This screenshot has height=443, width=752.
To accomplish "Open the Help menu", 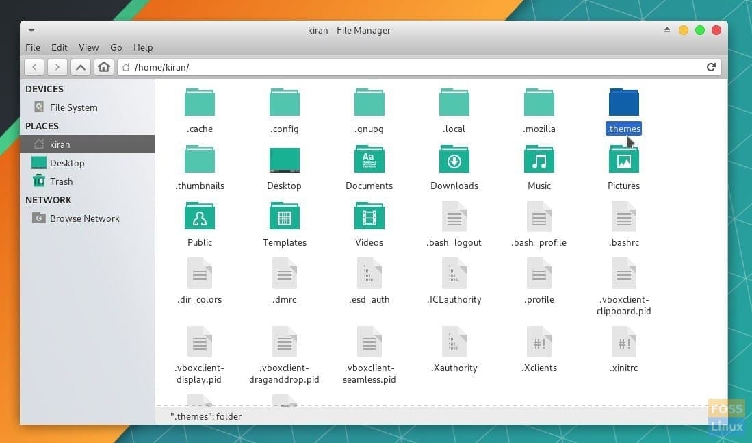I will [x=143, y=47].
